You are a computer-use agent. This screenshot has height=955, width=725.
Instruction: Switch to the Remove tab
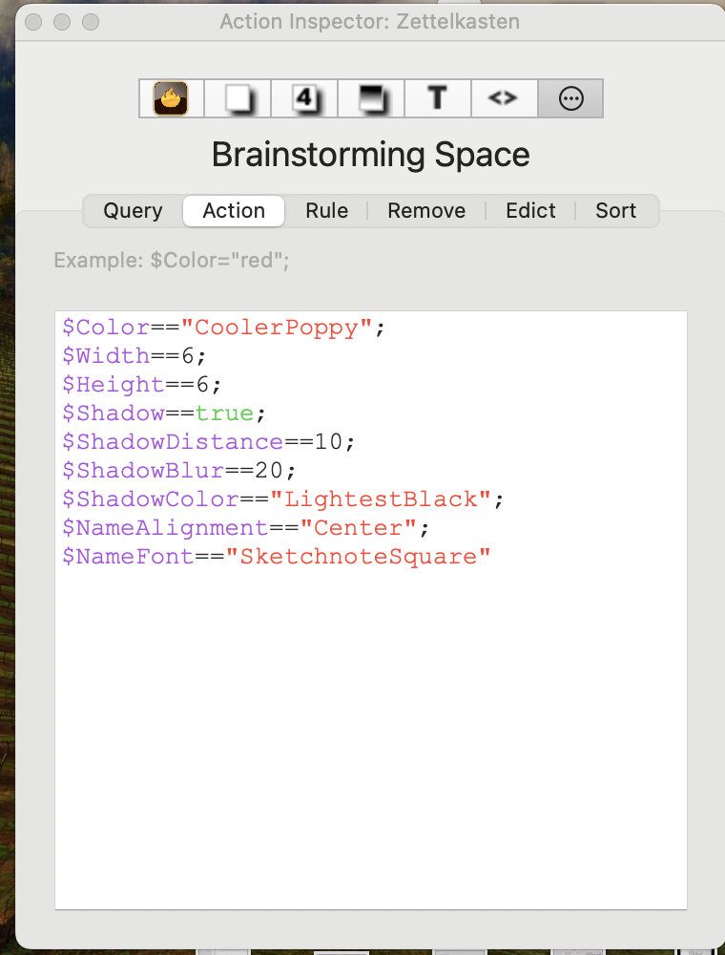(426, 211)
